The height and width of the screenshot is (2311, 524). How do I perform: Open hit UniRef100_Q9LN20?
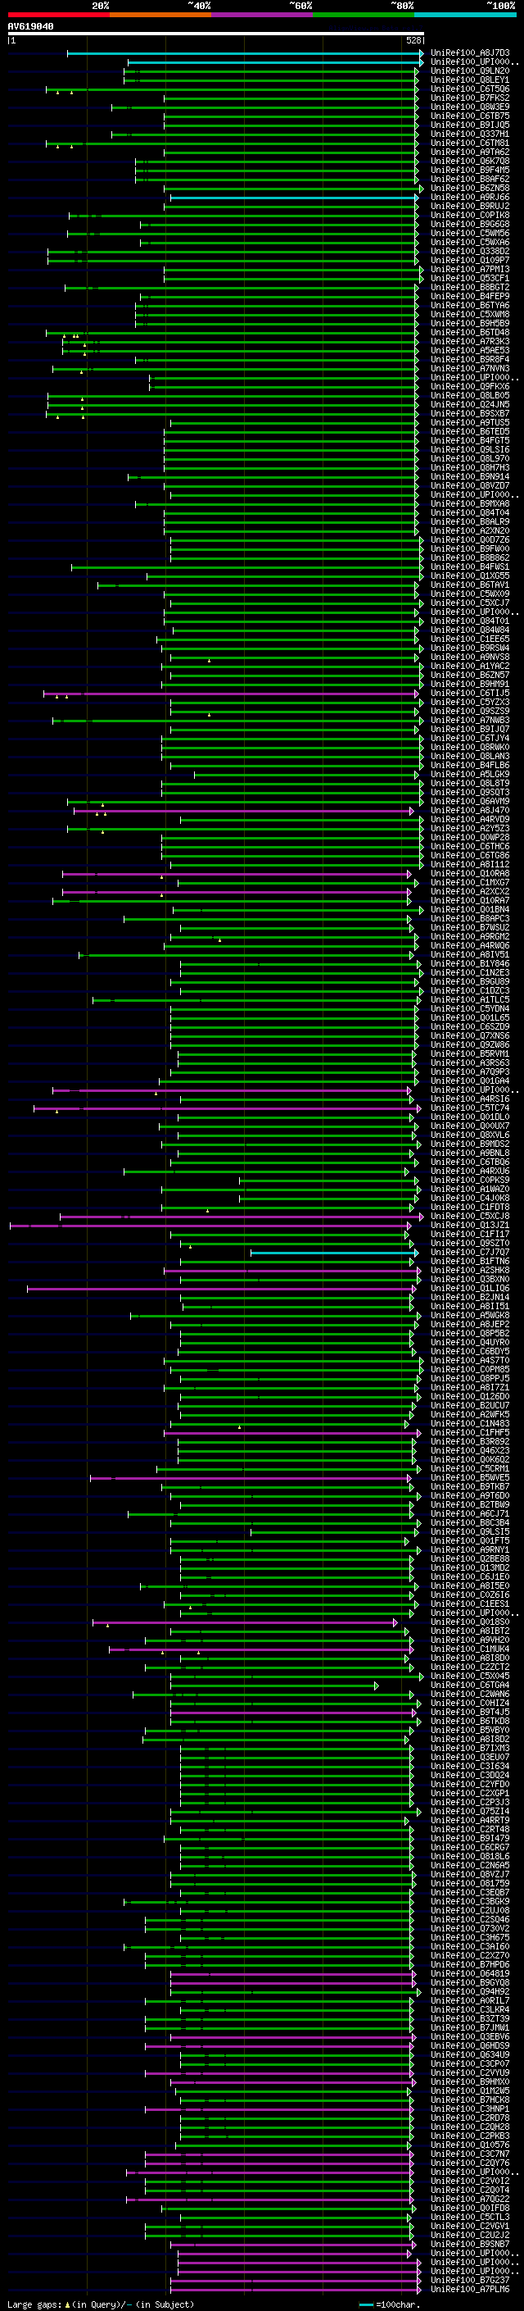click(470, 71)
